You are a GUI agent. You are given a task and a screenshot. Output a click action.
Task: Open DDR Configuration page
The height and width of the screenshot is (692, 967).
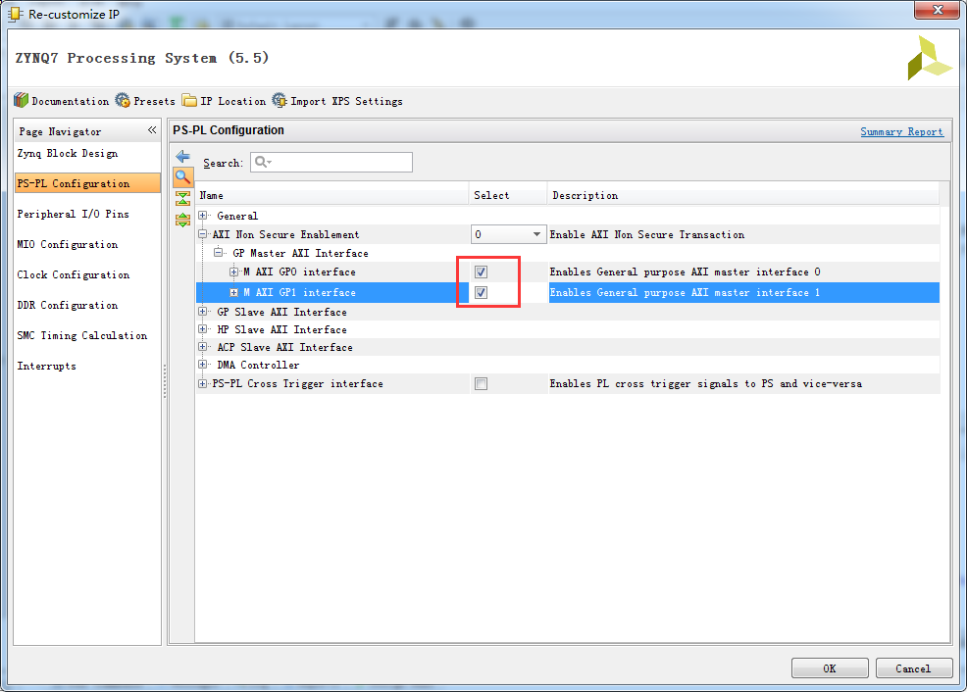[x=68, y=305]
